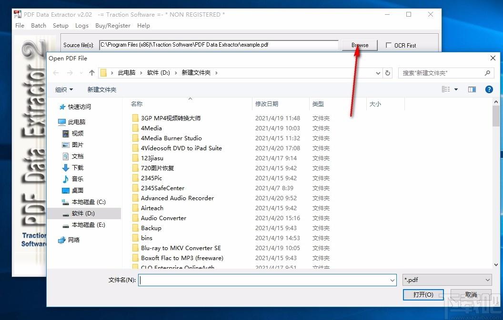Open the view options dropdown arrow
Image resolution: width=503 pixels, height=320 pixels.
456,89
